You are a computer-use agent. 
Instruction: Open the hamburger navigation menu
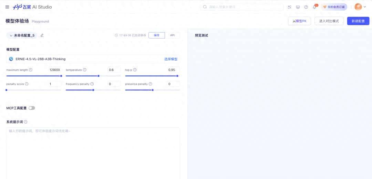click(x=7, y=7)
